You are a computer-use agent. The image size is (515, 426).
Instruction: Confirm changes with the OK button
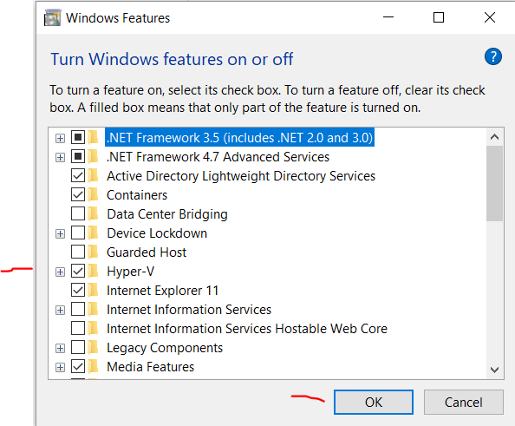(x=374, y=402)
